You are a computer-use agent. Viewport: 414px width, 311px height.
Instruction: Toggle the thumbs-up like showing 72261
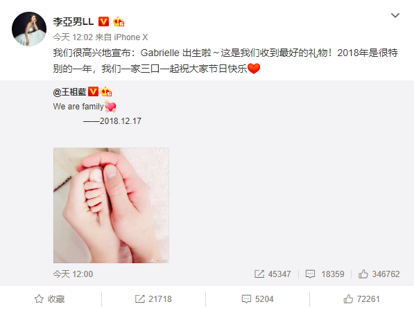click(362, 299)
